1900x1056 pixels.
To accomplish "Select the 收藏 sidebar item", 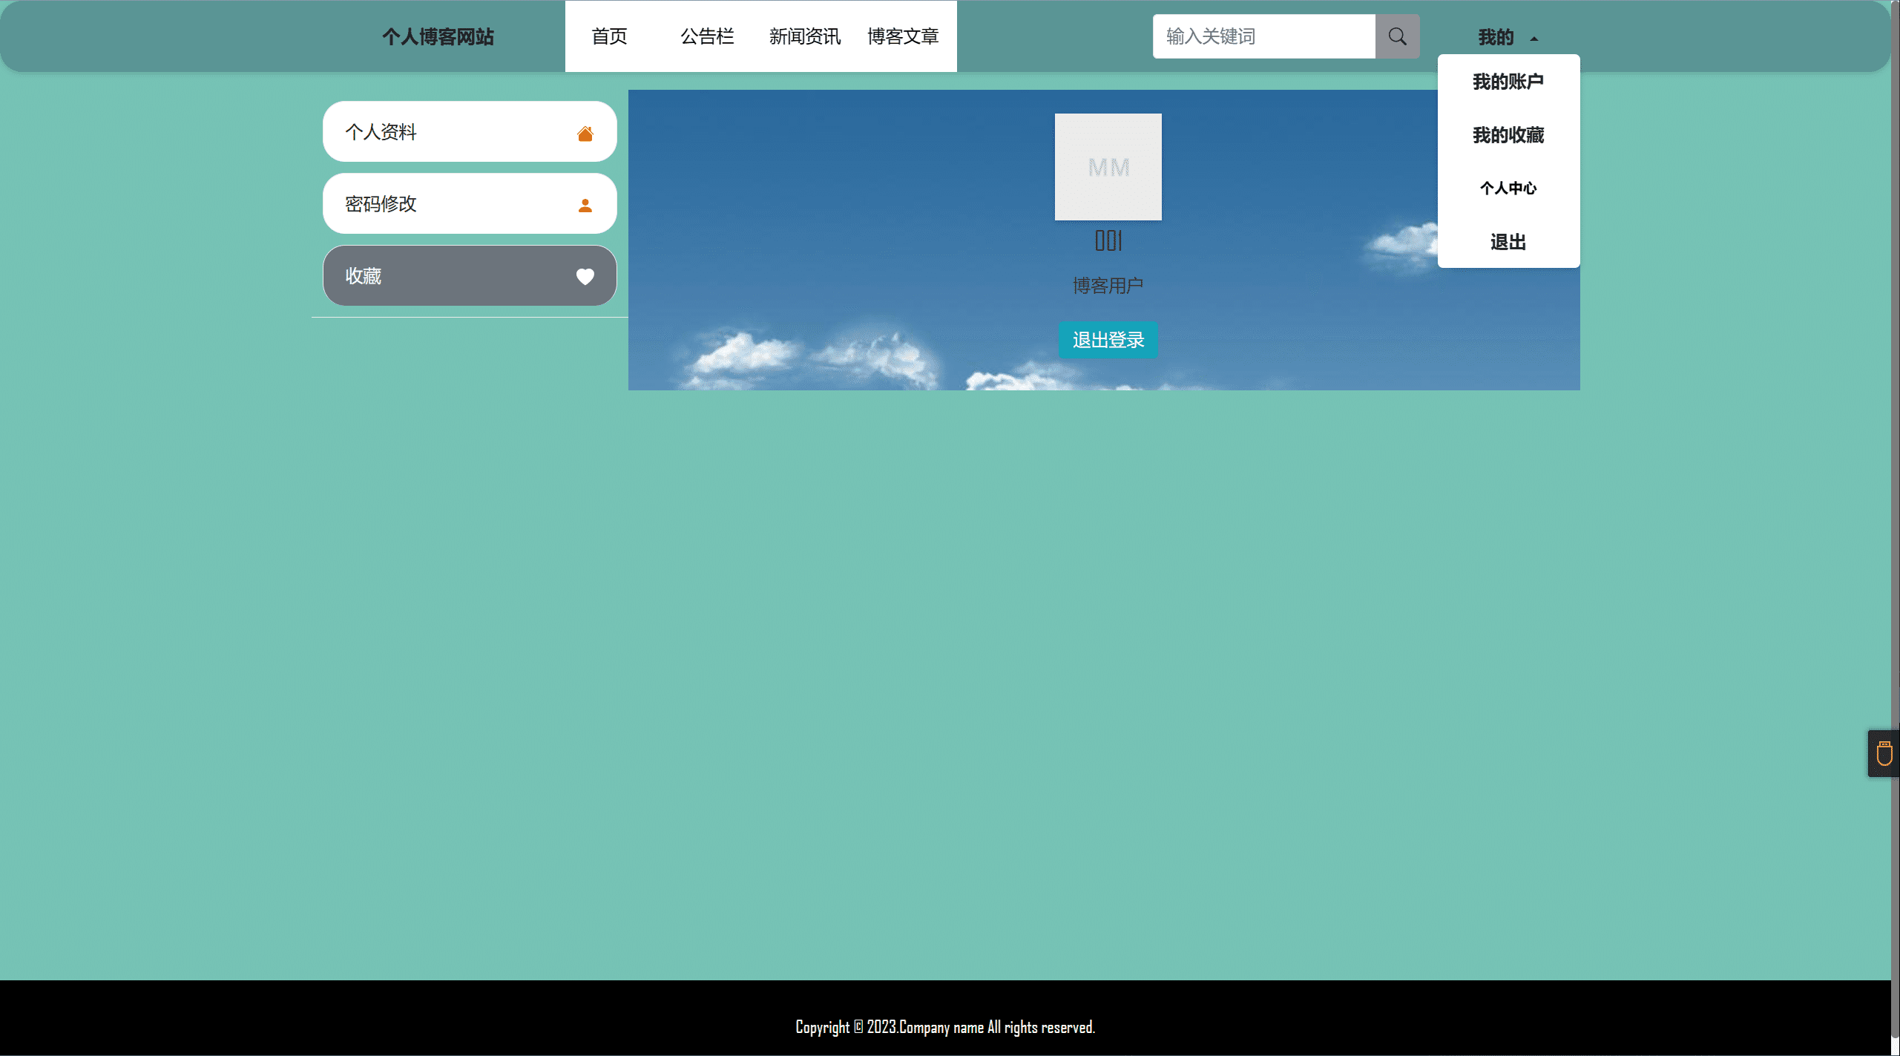I will pyautogui.click(x=470, y=275).
